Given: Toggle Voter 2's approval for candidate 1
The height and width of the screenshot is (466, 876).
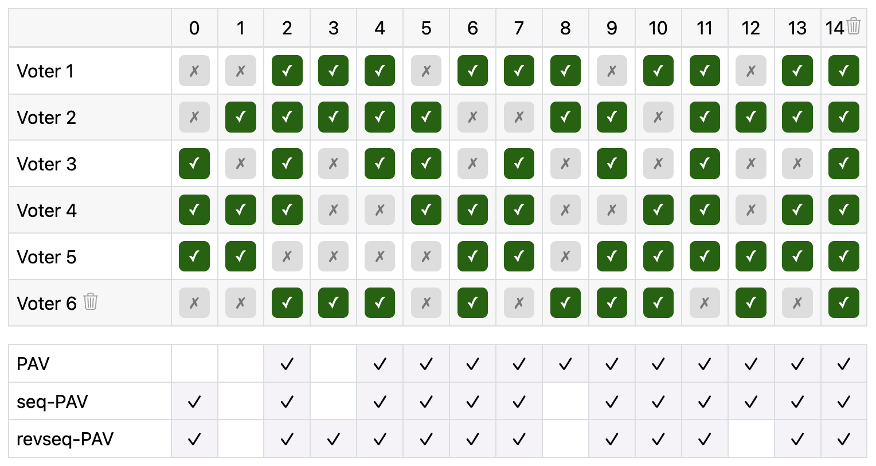Looking at the screenshot, I should (x=241, y=117).
